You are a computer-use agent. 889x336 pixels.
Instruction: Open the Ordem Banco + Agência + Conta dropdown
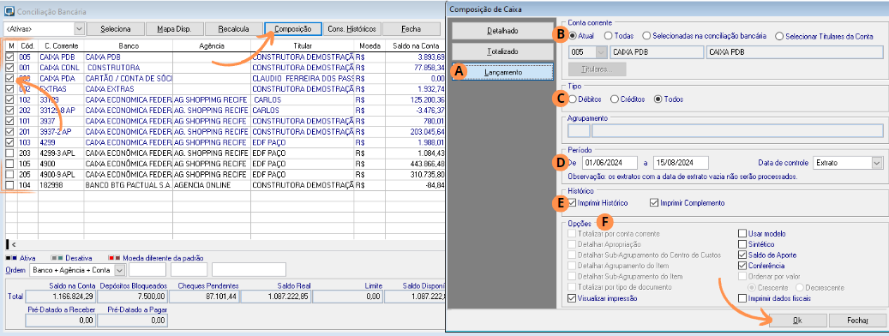pos(119,270)
